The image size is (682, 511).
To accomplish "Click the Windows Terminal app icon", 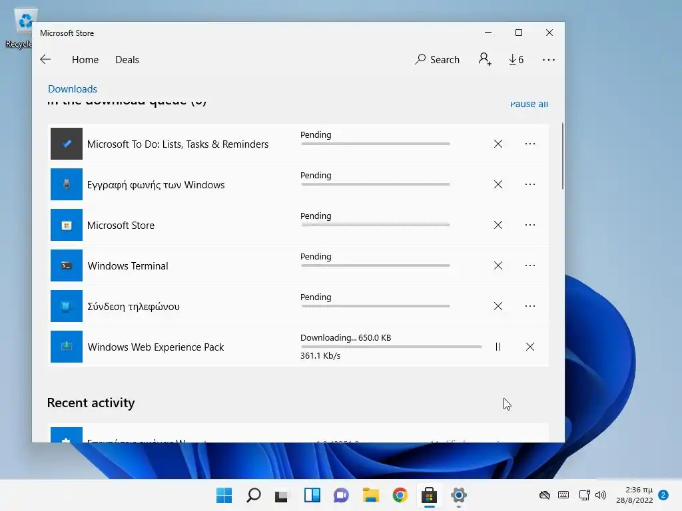I will tap(67, 265).
